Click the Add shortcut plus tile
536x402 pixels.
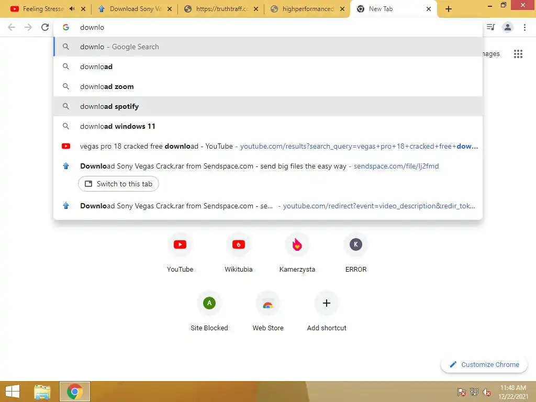(x=327, y=312)
